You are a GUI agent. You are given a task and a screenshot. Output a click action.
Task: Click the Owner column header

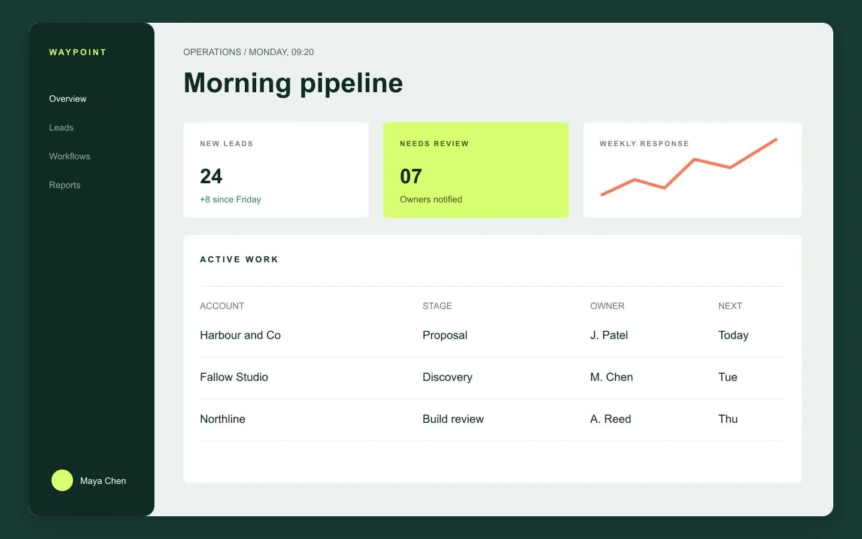[x=608, y=306]
